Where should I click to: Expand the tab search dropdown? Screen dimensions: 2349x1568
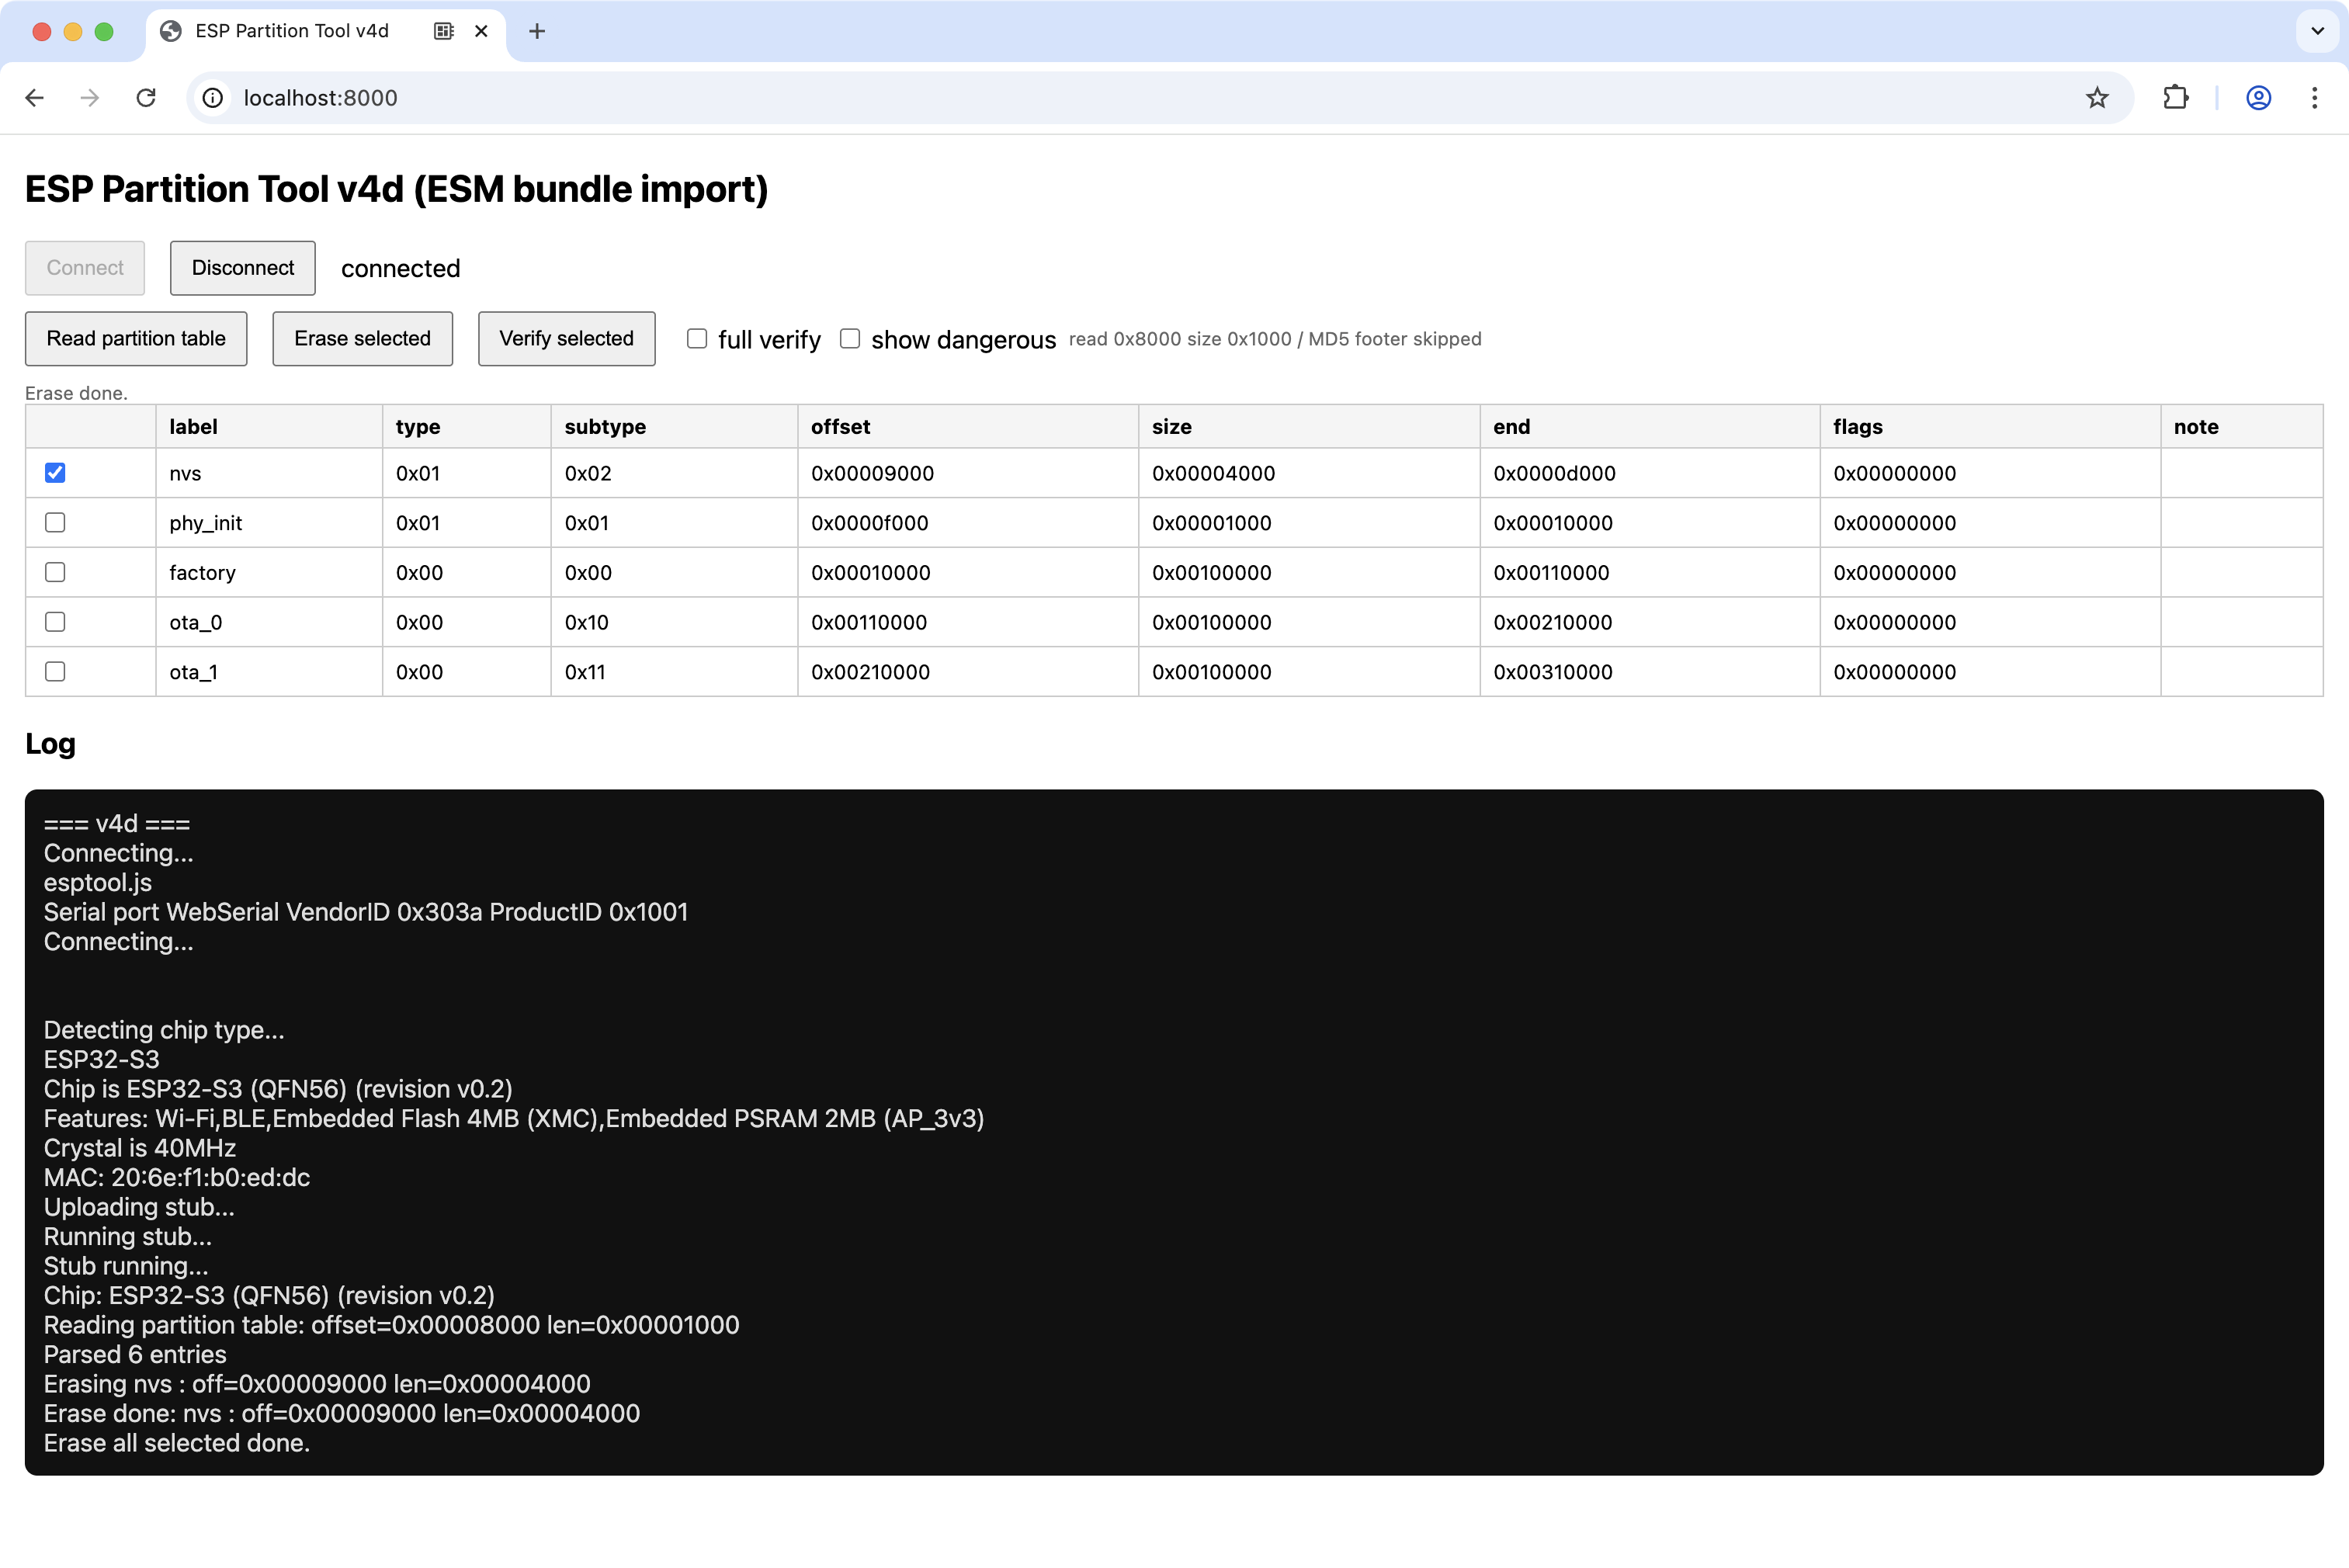click(x=2317, y=31)
